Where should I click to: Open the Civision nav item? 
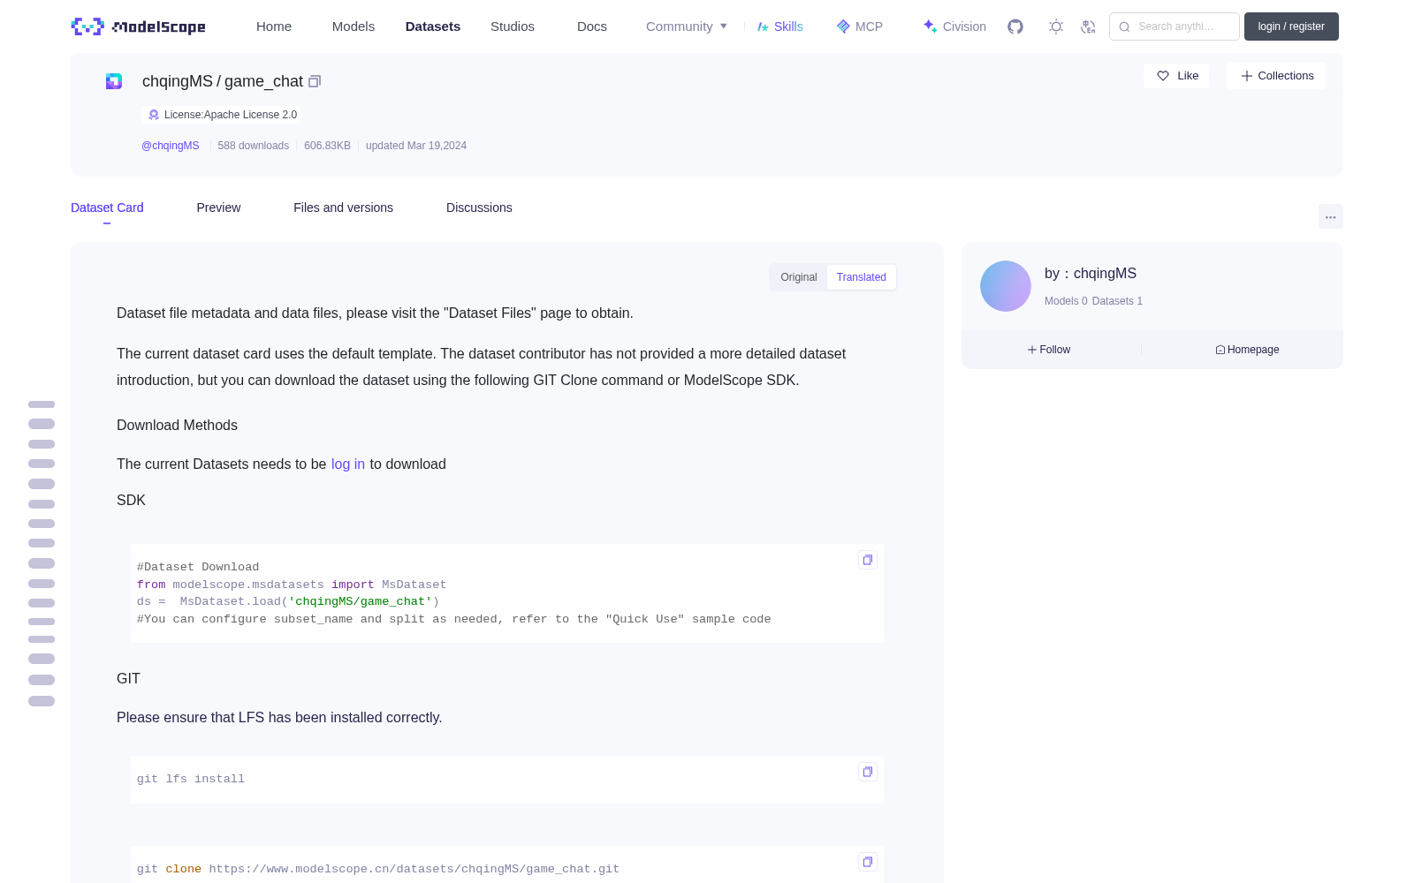954,26
